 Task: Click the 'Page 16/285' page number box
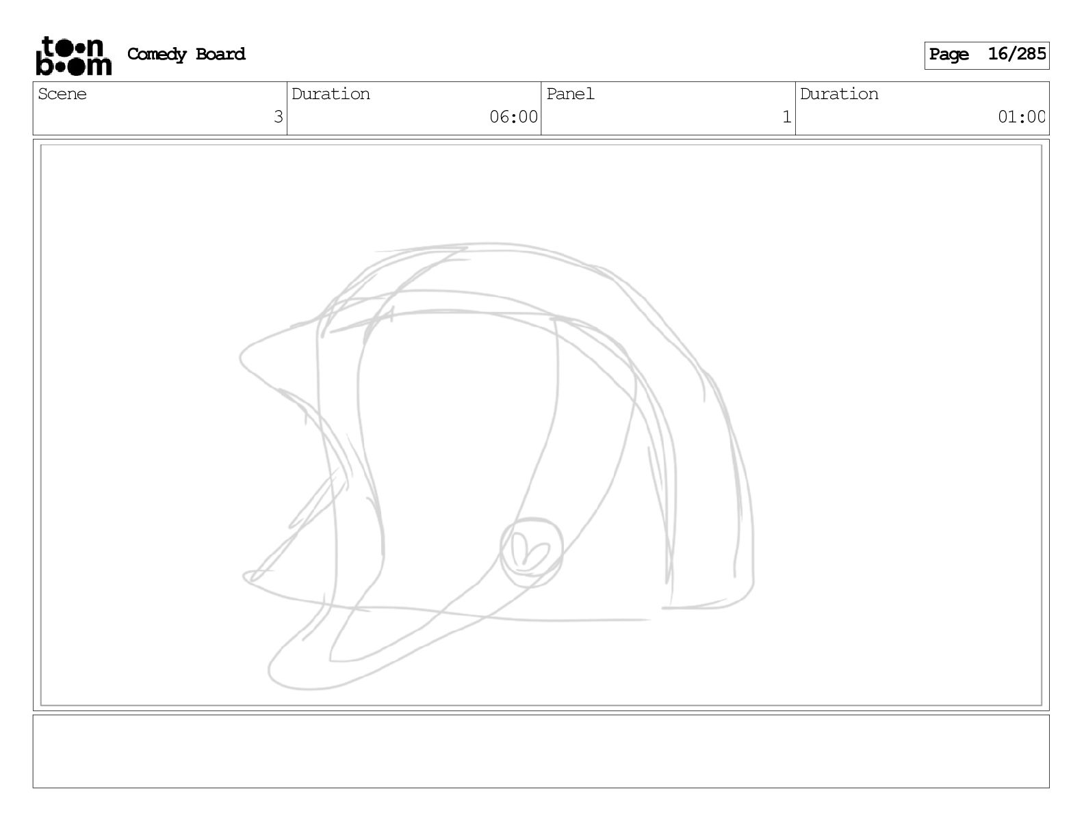tap(986, 55)
